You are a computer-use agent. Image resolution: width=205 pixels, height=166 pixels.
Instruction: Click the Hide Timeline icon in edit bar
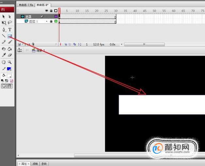coord(20,50)
